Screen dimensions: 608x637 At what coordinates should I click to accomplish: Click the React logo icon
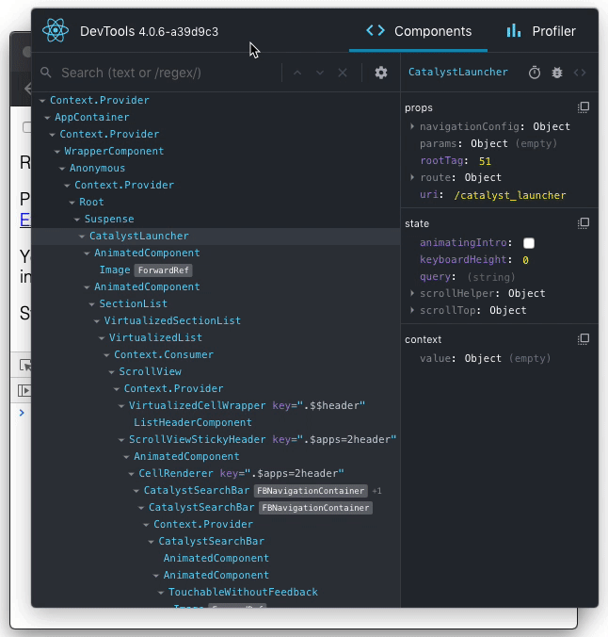(56, 31)
